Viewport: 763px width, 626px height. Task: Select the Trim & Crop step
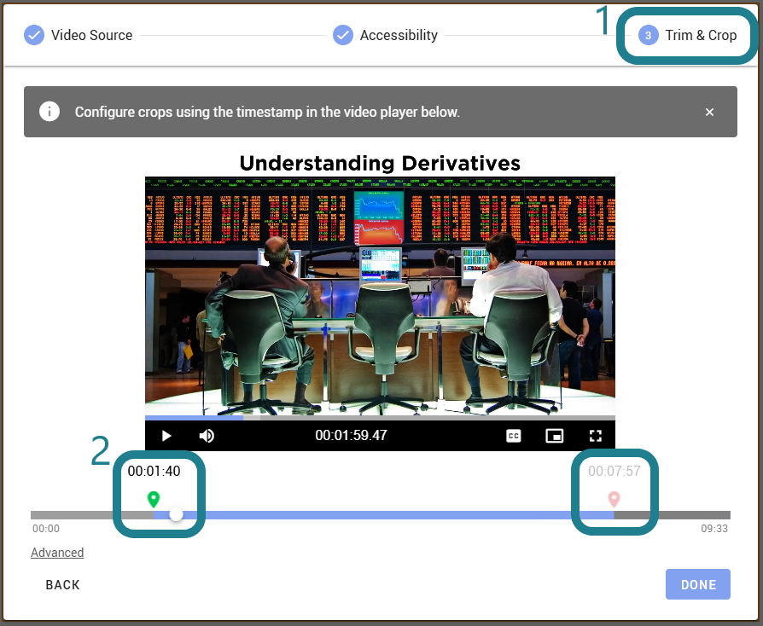click(687, 35)
